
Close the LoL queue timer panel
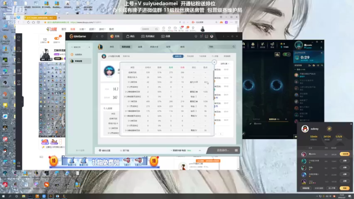pos(322,53)
